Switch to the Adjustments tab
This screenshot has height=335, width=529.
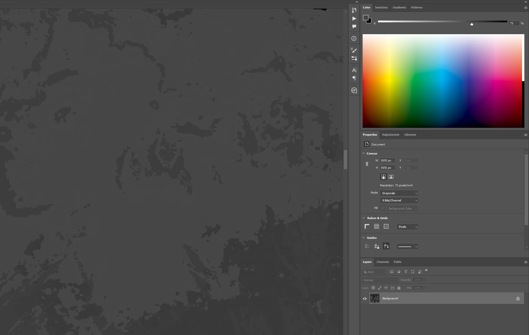tap(391, 135)
